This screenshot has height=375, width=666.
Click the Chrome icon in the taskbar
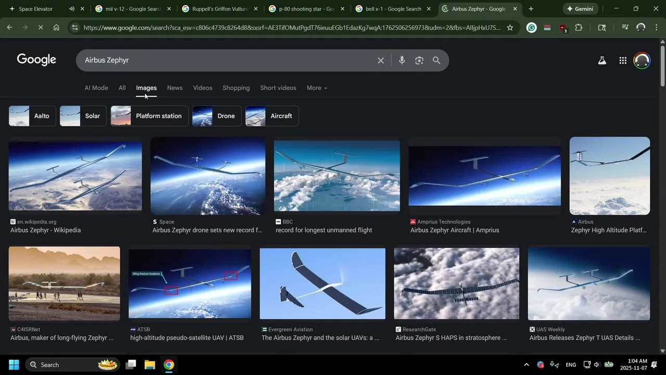(169, 365)
